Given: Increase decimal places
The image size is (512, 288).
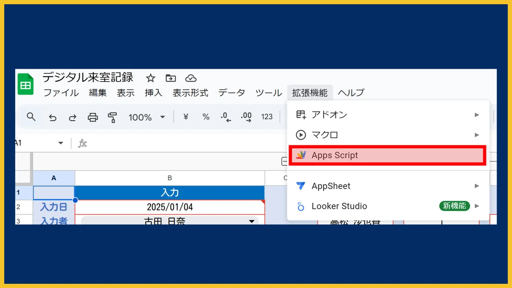Looking at the screenshot, I should click(x=246, y=117).
